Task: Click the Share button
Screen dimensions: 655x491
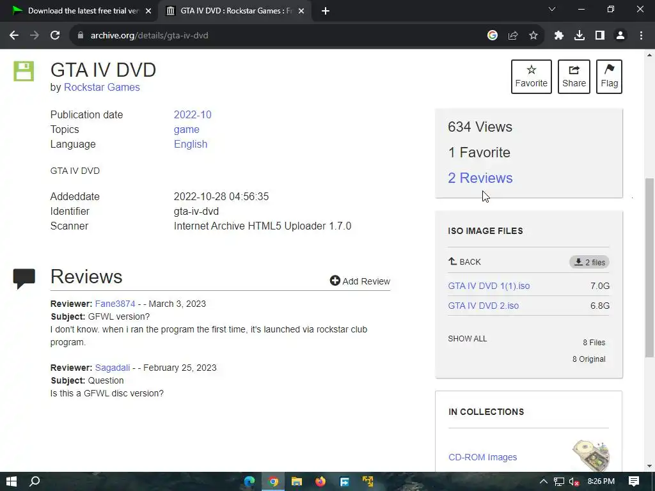Action: [574, 77]
